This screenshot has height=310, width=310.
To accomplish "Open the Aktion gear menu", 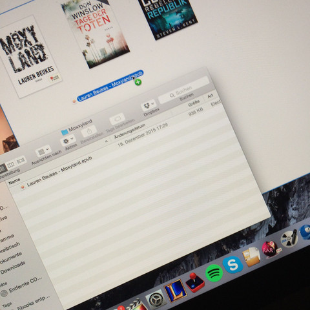I will (68, 141).
